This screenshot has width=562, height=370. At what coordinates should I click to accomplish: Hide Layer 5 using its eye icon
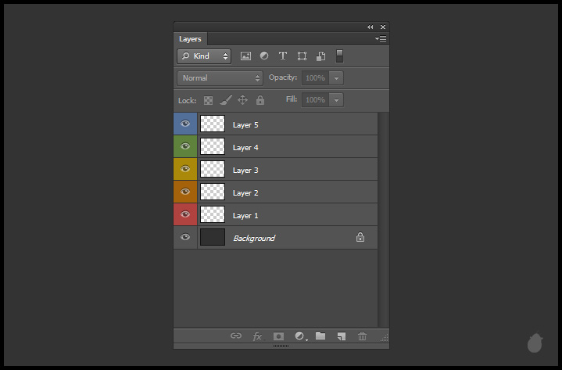(185, 124)
